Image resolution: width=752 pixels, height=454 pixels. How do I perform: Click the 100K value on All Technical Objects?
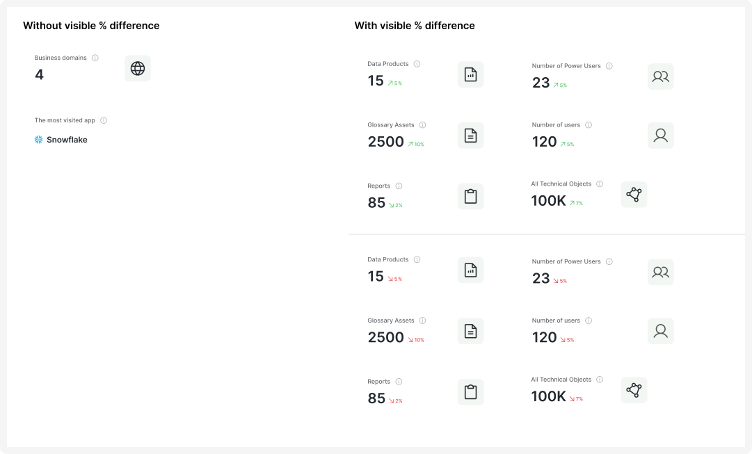point(548,200)
